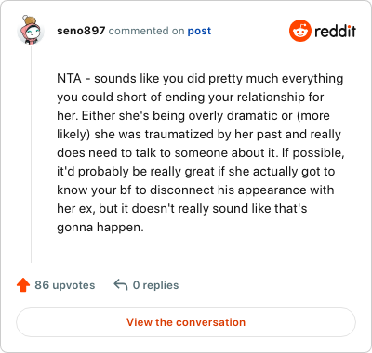Click the orange upvote arrow icon

click(x=23, y=285)
